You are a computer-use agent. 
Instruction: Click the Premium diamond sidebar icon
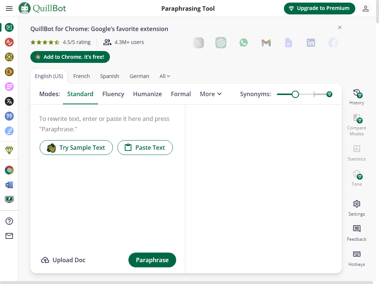point(9,150)
